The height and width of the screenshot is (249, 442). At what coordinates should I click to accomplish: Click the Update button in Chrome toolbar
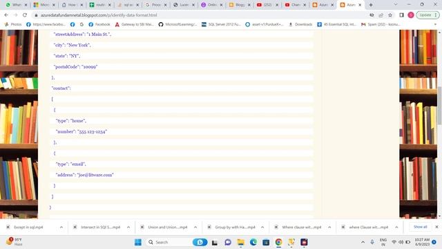pos(427,15)
